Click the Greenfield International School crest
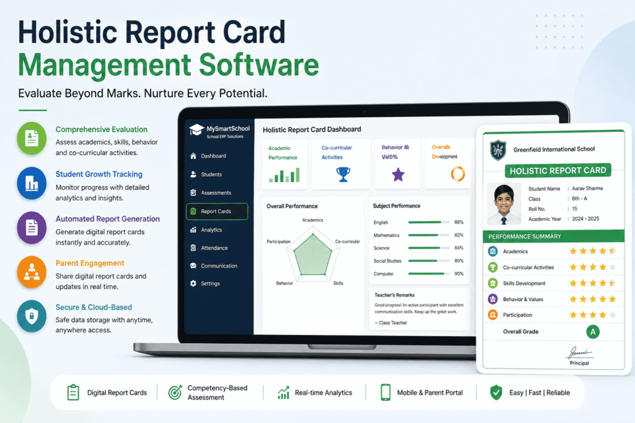 498,150
